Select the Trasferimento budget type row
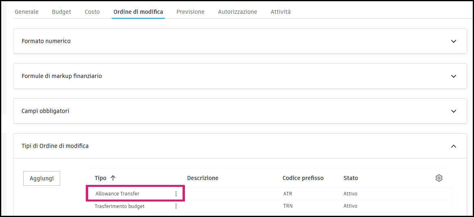The width and height of the screenshot is (474, 217). pyautogui.click(x=120, y=206)
